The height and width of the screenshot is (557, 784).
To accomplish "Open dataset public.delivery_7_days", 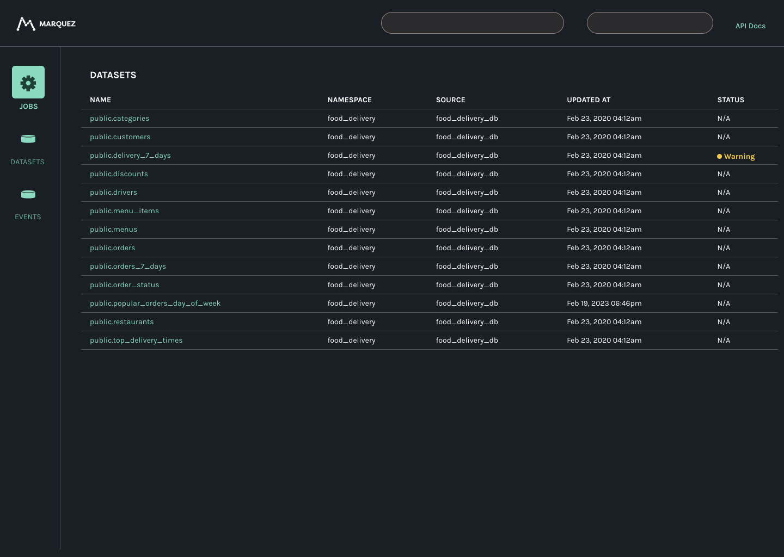I will (x=130, y=156).
